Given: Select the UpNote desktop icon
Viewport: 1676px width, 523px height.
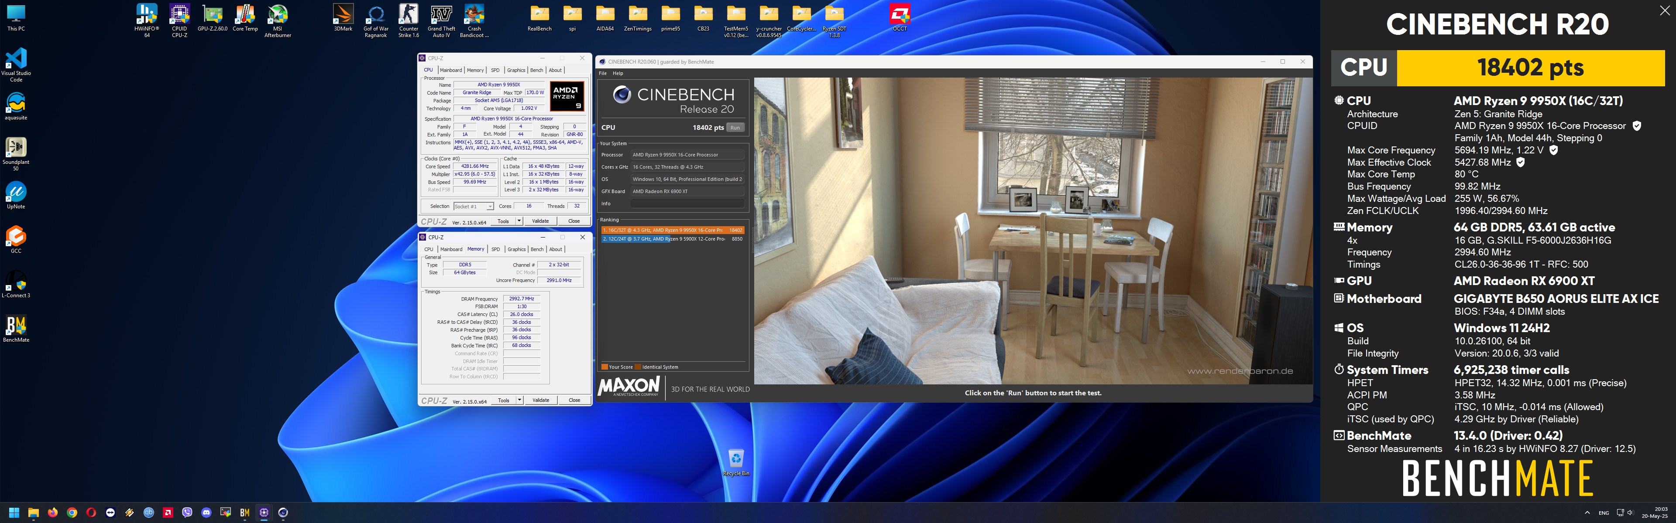Looking at the screenshot, I should coord(16,196).
